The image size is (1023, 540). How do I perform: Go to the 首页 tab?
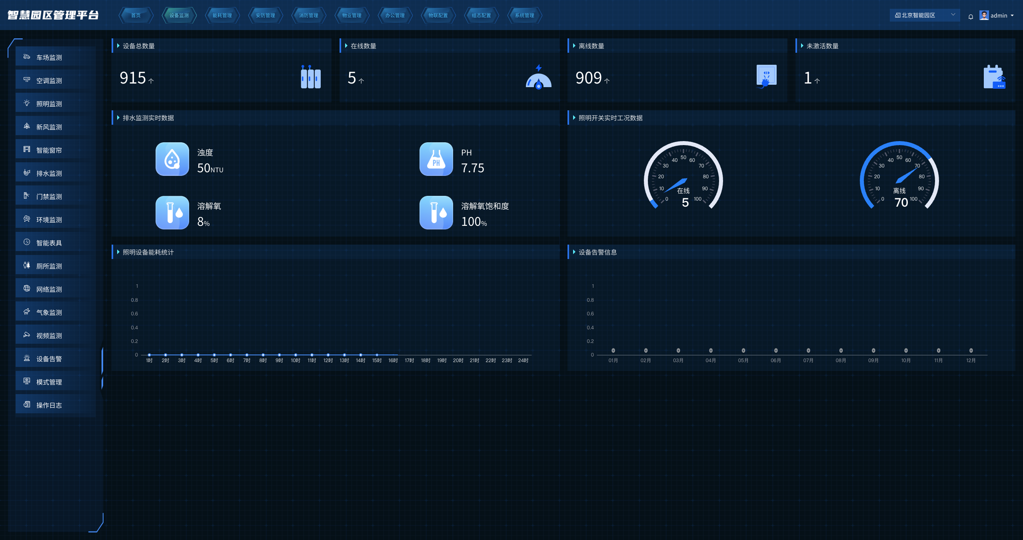tap(136, 16)
